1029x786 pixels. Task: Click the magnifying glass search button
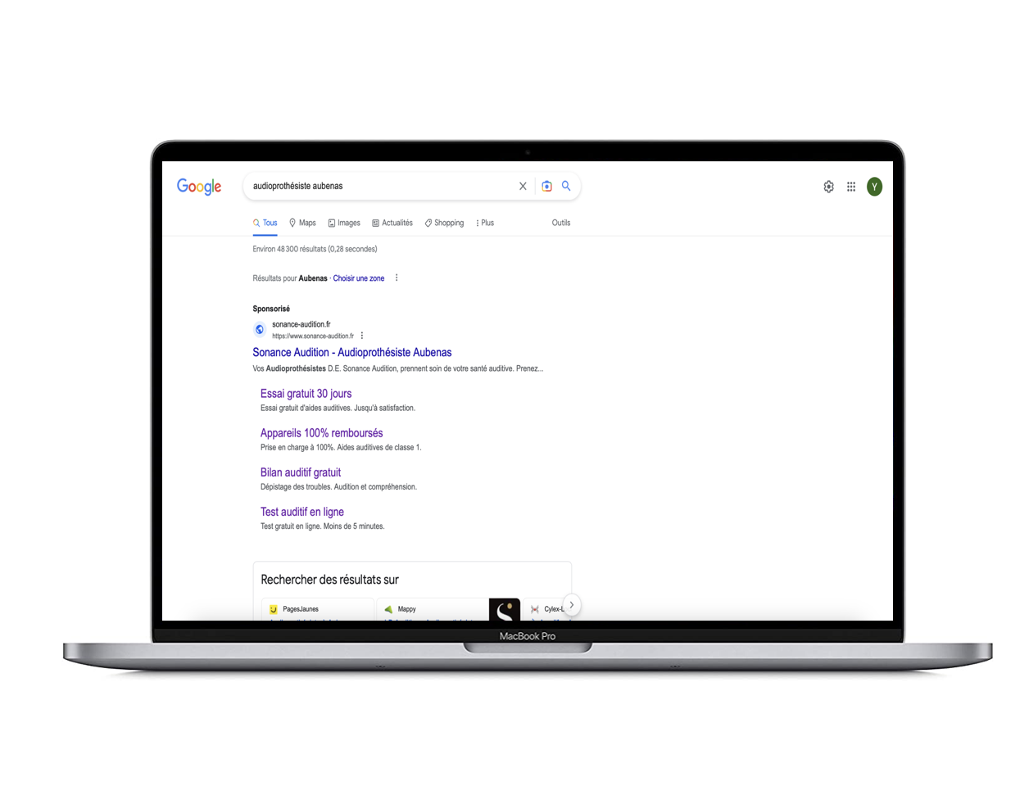point(566,186)
